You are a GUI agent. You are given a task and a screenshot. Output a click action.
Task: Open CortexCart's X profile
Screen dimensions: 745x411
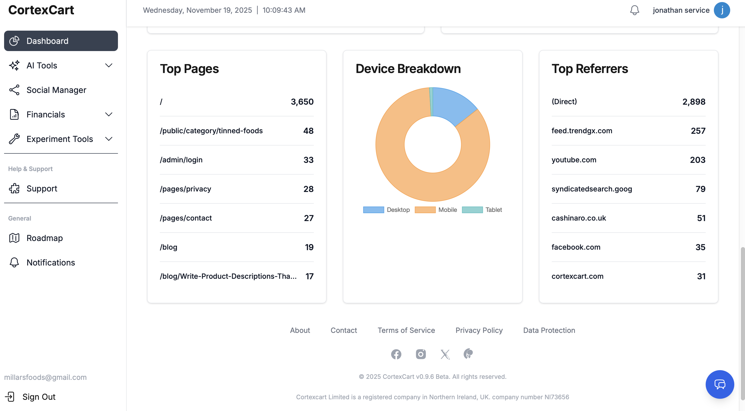[445, 354]
